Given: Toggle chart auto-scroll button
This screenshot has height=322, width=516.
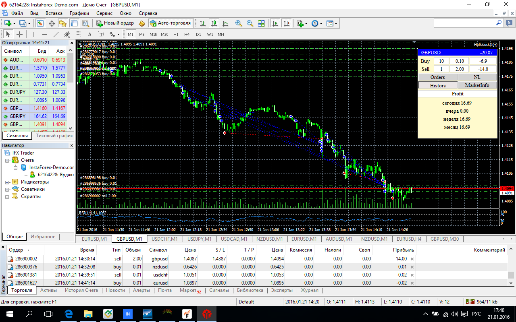Looking at the screenshot, I should pyautogui.click(x=276, y=23).
